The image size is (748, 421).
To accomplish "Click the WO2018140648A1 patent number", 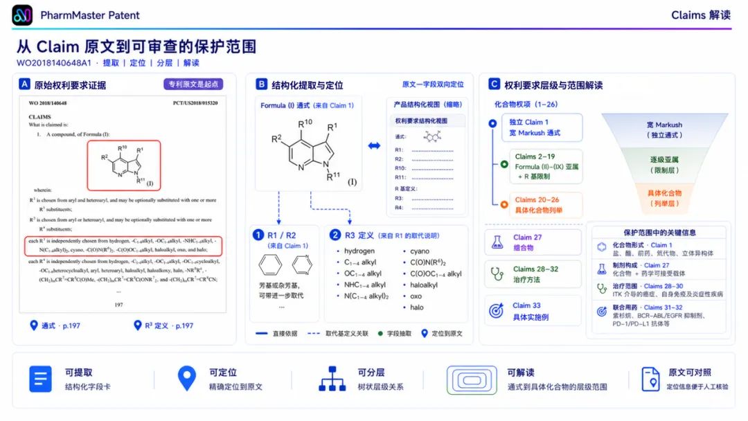I will (53, 63).
